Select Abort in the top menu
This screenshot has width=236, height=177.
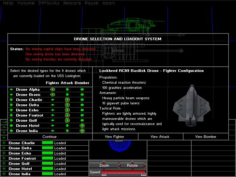click(x=109, y=3)
